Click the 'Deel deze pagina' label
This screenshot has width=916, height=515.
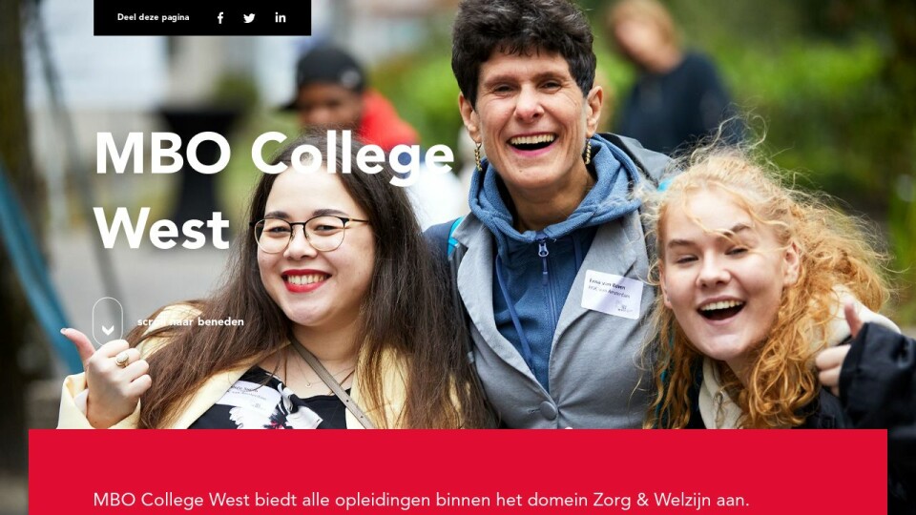click(153, 17)
